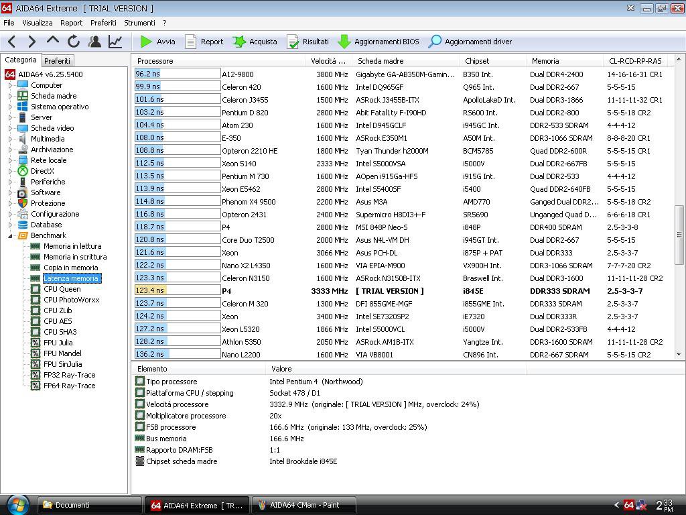
Task: Select FP64 Ray-Trace benchmark item
Action: 69,386
